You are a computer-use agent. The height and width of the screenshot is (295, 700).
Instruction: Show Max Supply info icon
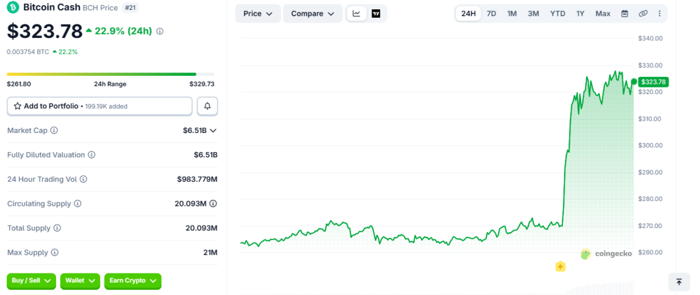tap(55, 253)
